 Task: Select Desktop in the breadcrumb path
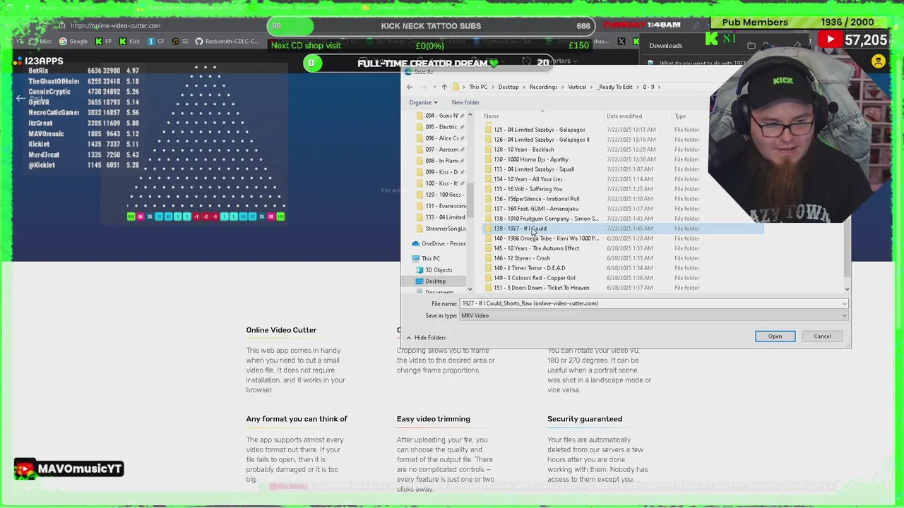pyautogui.click(x=509, y=87)
